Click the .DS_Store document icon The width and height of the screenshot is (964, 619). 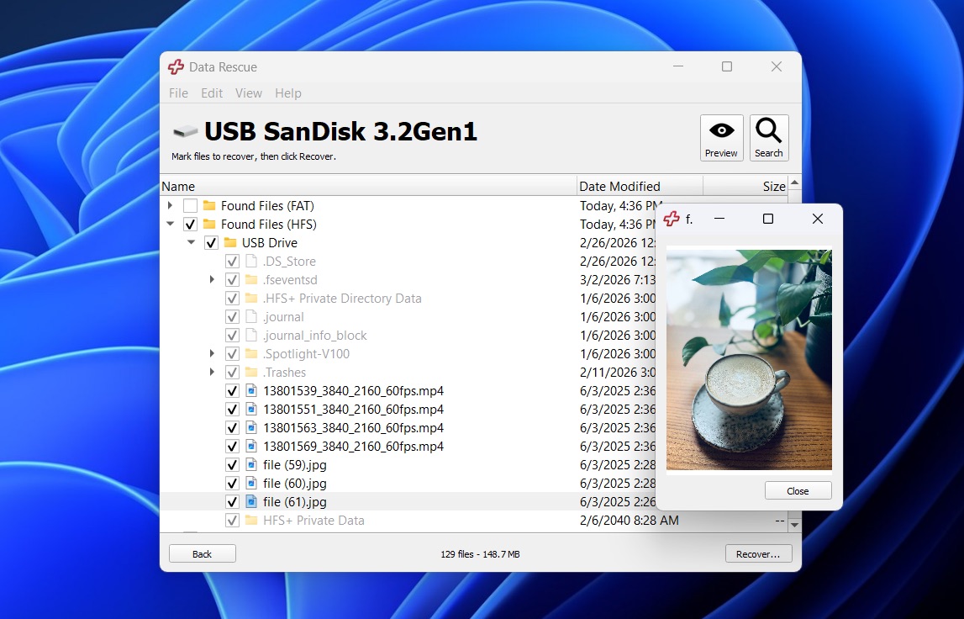point(251,262)
